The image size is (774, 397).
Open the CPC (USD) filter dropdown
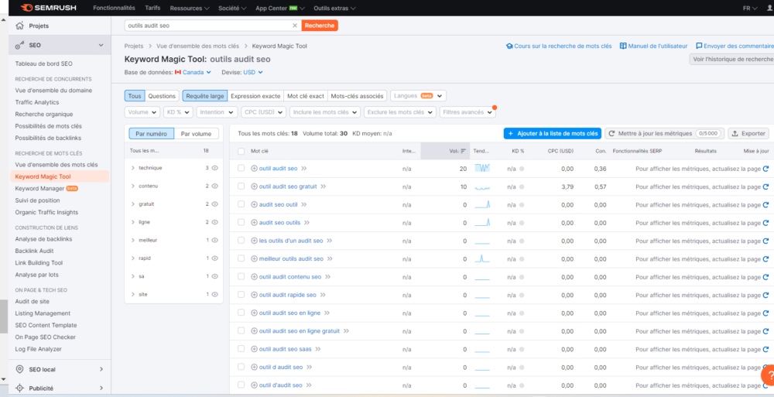click(x=264, y=112)
